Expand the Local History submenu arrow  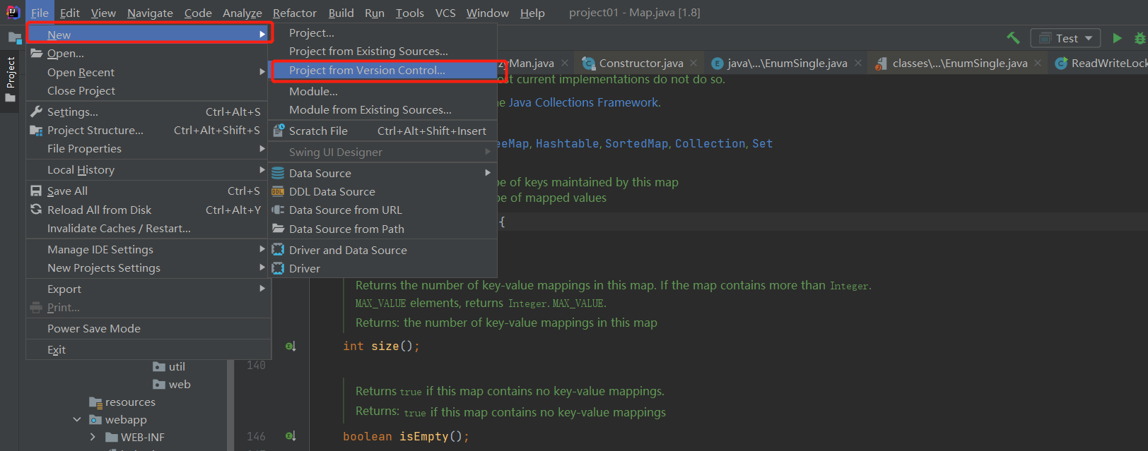[x=262, y=169]
